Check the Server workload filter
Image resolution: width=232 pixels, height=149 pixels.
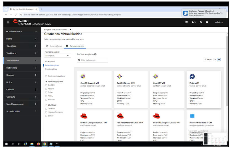point(46,116)
